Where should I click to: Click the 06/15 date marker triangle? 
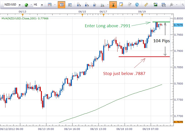pos(82,15)
